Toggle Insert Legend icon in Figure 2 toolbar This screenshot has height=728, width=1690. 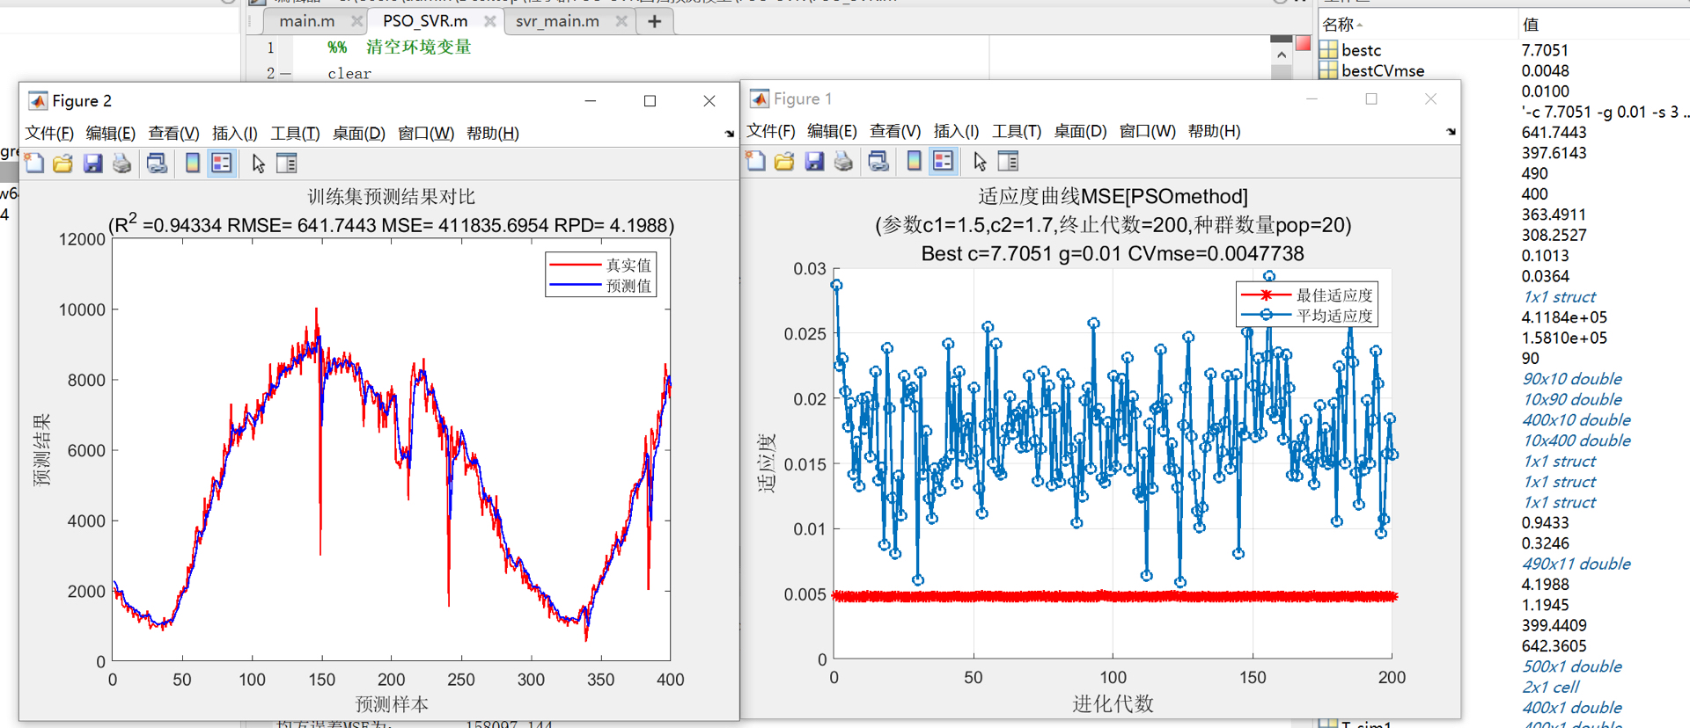coord(221,163)
